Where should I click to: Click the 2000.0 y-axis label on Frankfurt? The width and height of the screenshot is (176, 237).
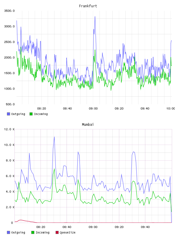9,58
